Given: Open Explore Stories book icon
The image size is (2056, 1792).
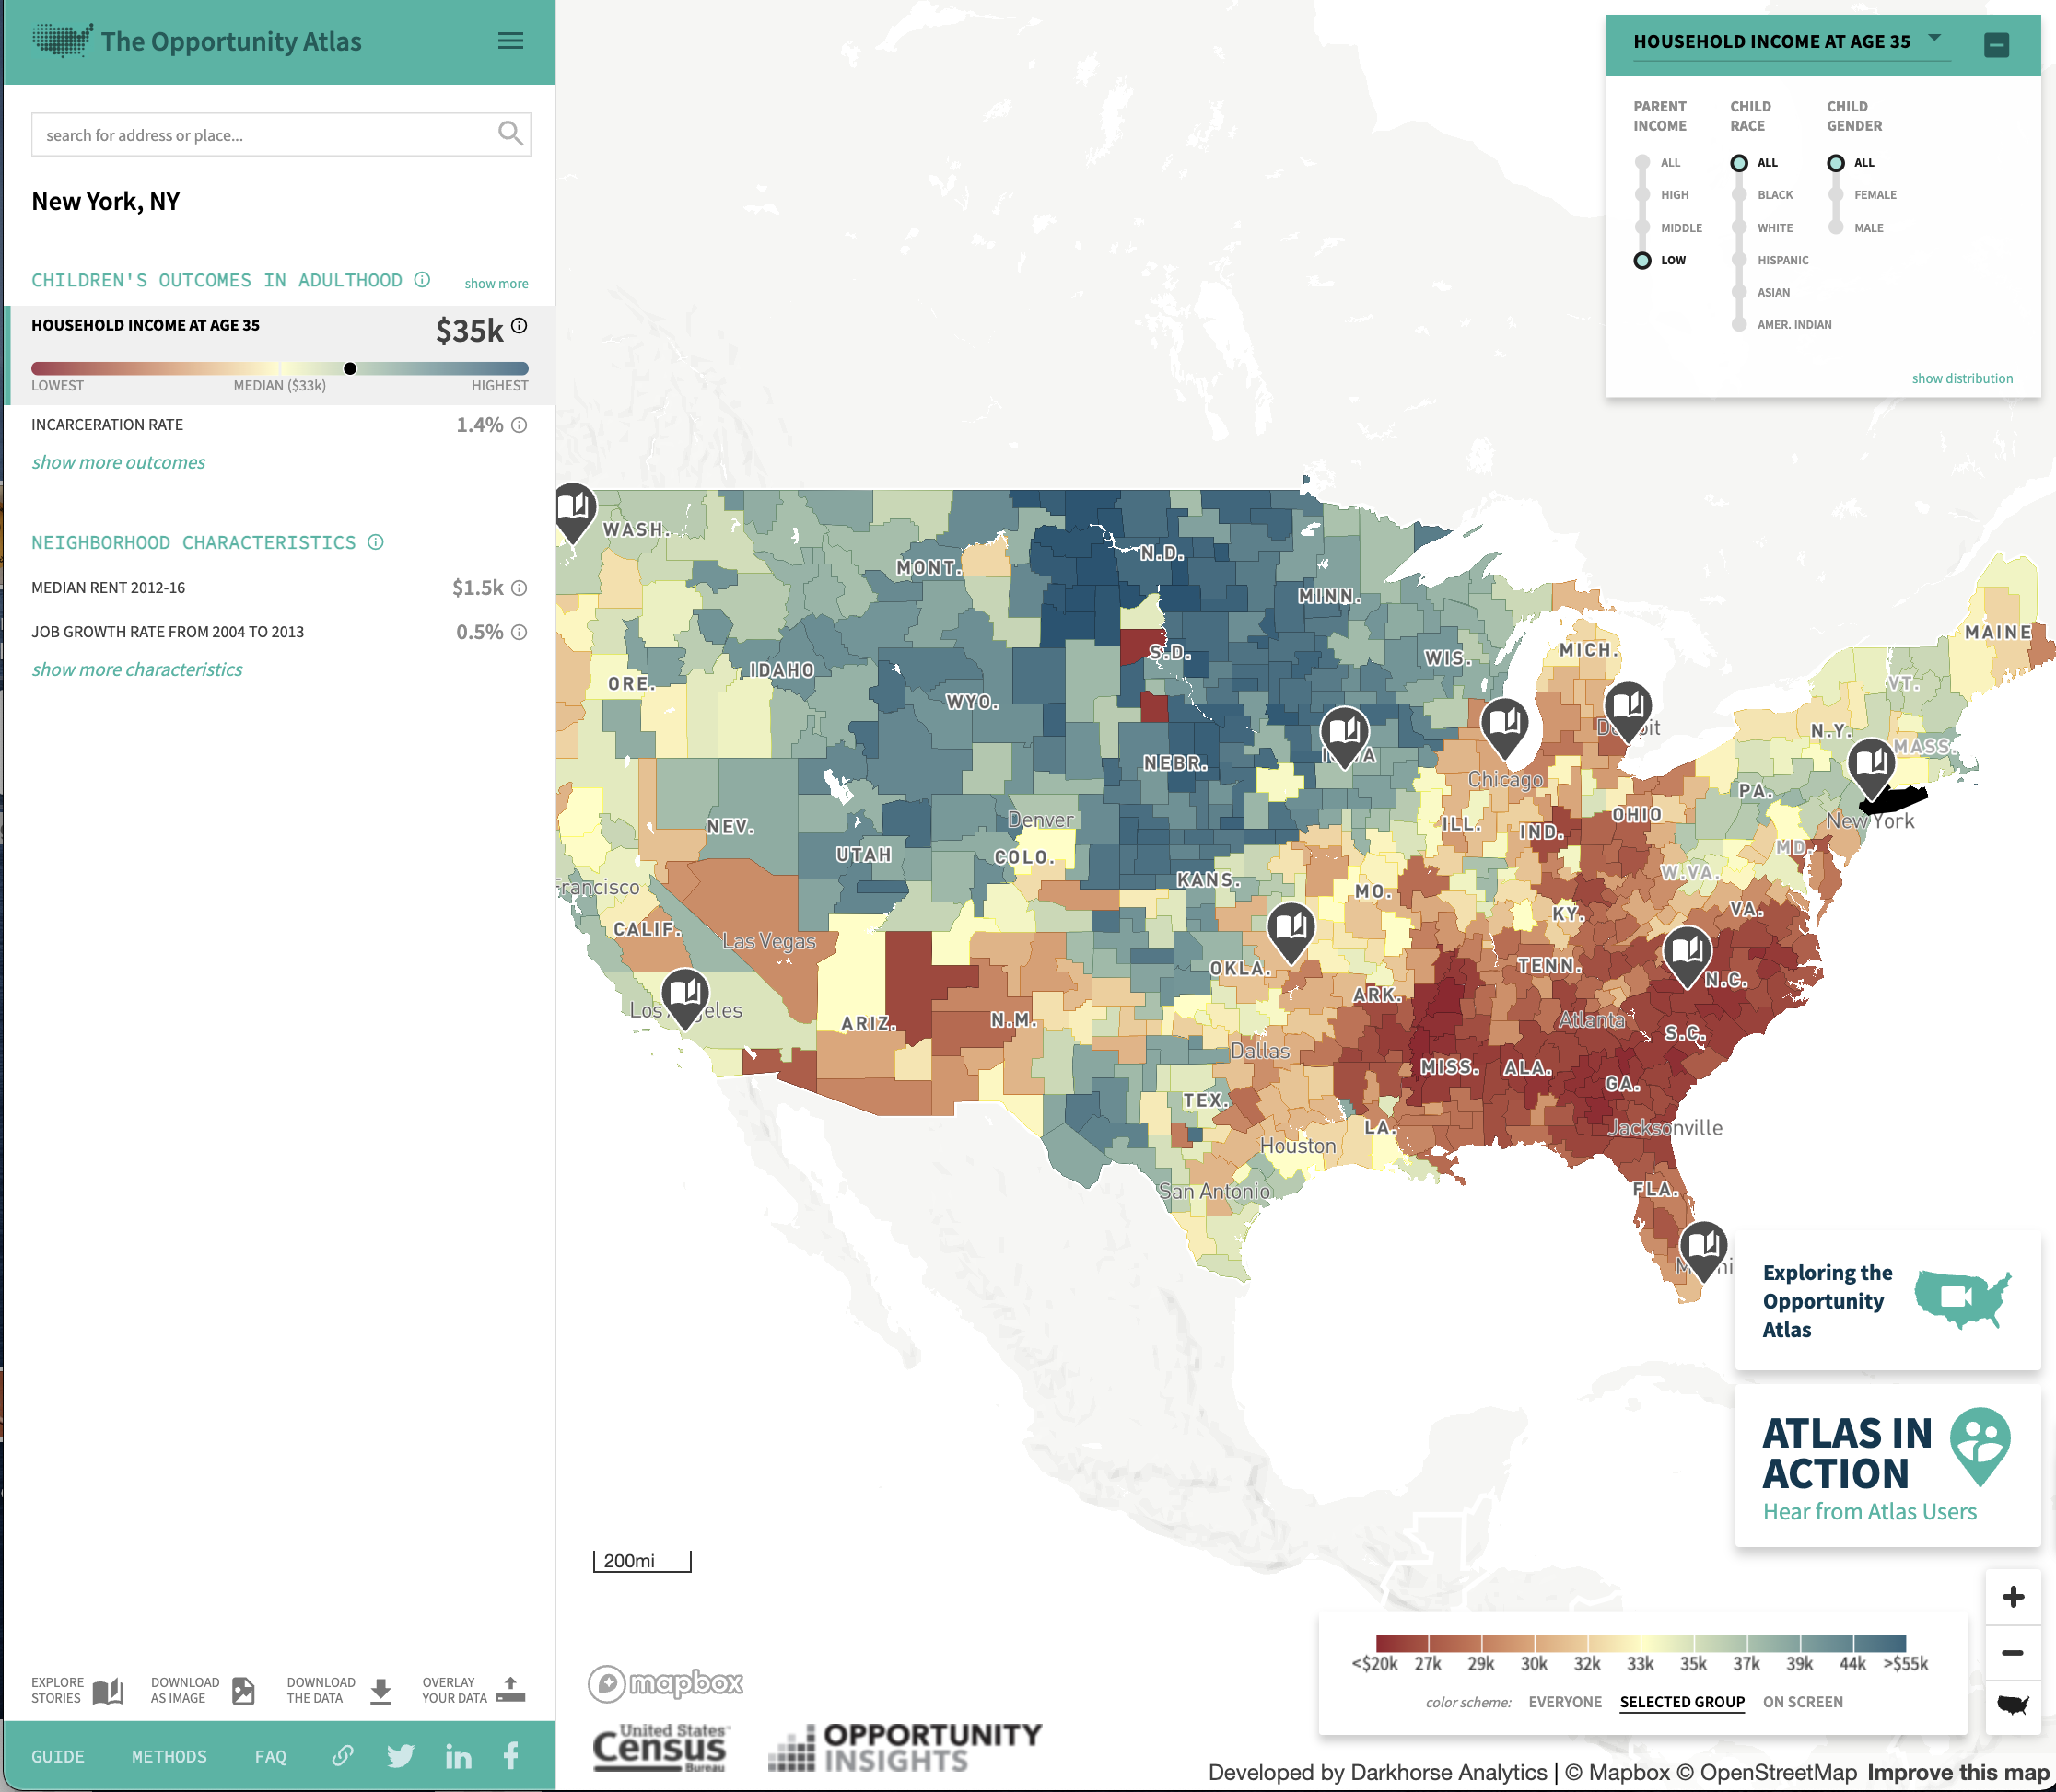Looking at the screenshot, I should click(108, 1690).
